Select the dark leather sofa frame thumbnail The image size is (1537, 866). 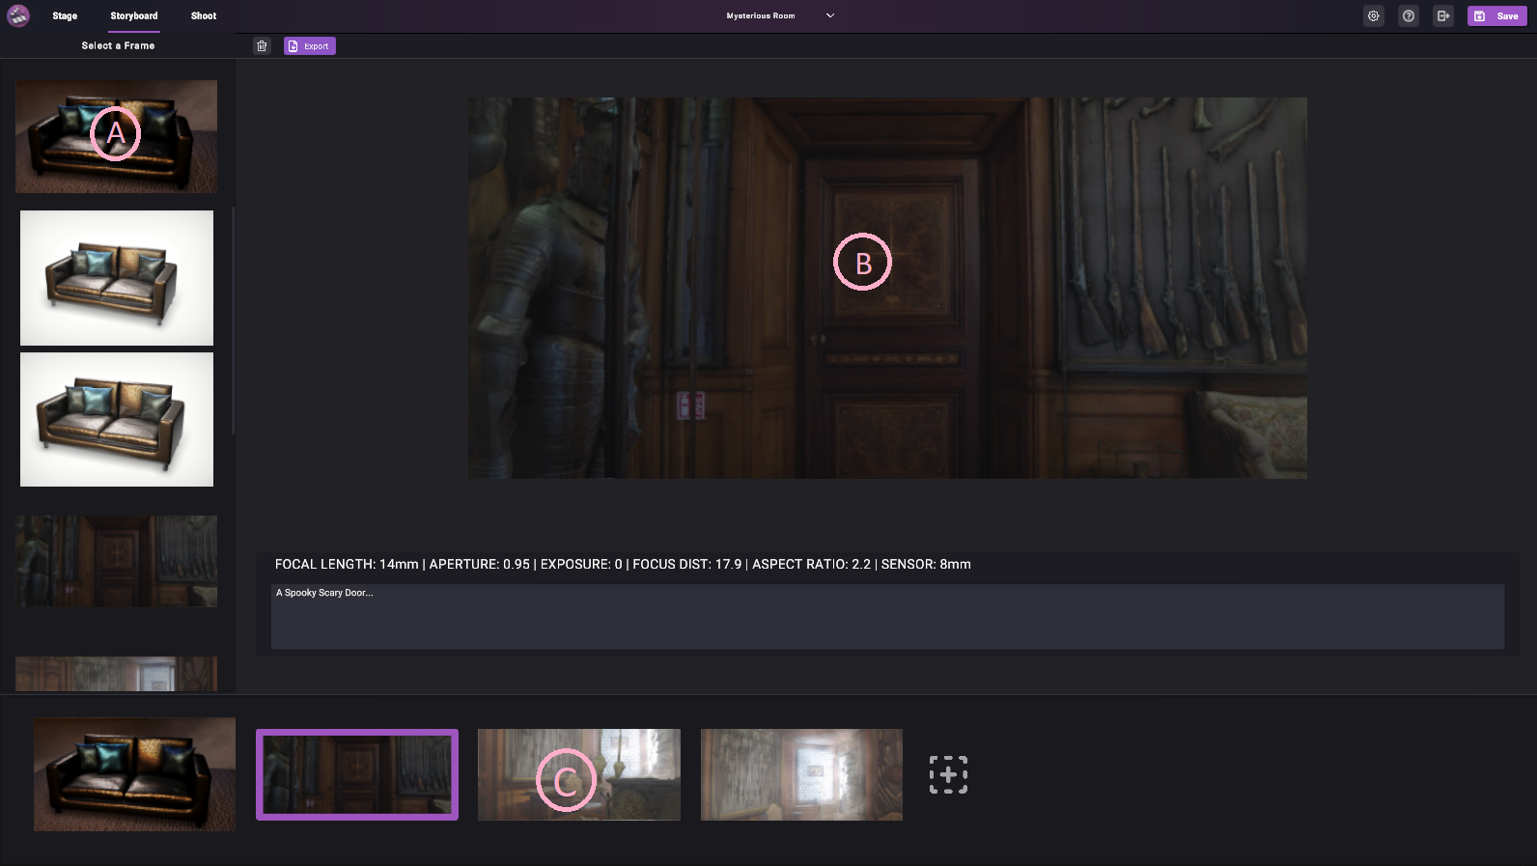116,136
